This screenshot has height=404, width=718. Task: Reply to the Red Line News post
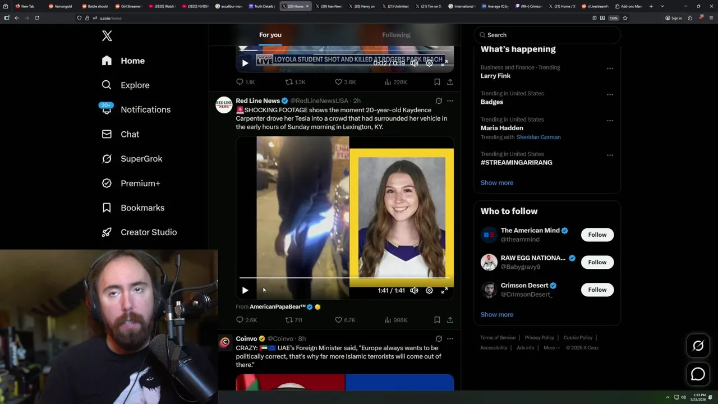tap(246, 320)
